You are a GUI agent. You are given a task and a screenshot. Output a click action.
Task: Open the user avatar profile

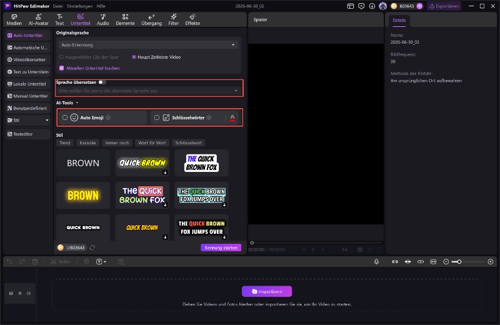tap(382, 6)
